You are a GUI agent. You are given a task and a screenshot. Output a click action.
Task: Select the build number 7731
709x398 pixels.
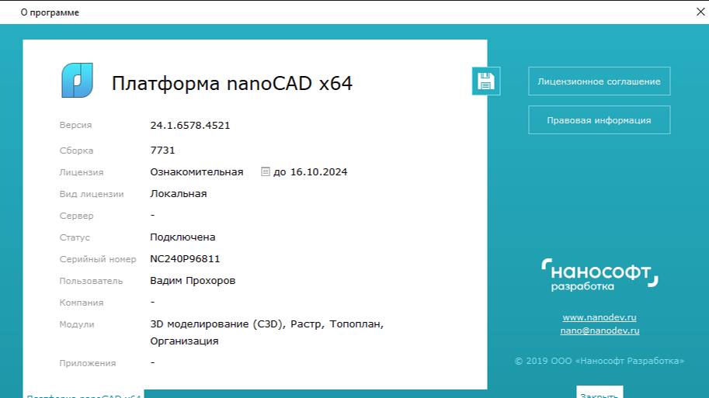coord(162,150)
